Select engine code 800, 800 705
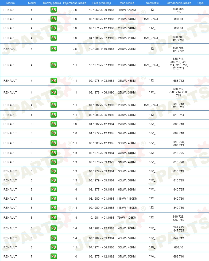The image size is (209, 261). [179, 10]
